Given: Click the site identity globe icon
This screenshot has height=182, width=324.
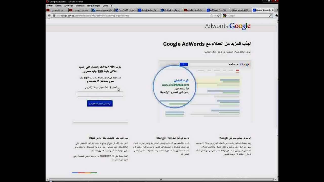Looking at the screenshot, I should [x=54, y=16].
